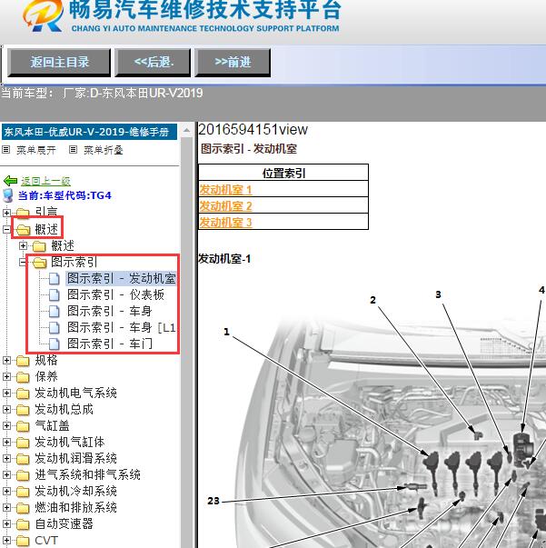Expand the CVT folder node
The height and width of the screenshot is (548, 546).
[6, 541]
